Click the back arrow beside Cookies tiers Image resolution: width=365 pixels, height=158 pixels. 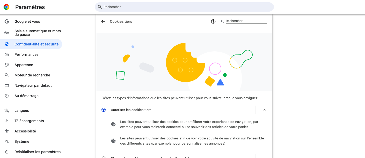pyautogui.click(x=103, y=21)
